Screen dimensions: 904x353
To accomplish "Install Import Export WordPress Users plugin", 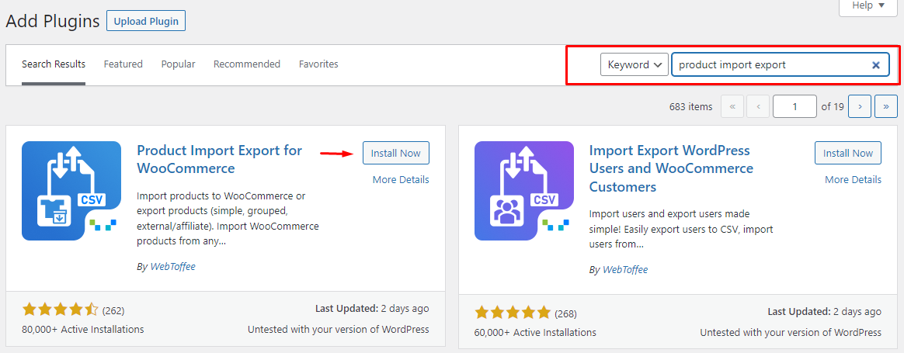I will pyautogui.click(x=848, y=153).
